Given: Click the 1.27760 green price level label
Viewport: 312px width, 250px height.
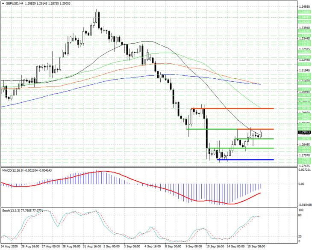Looking at the screenshot, I should tap(304, 160).
